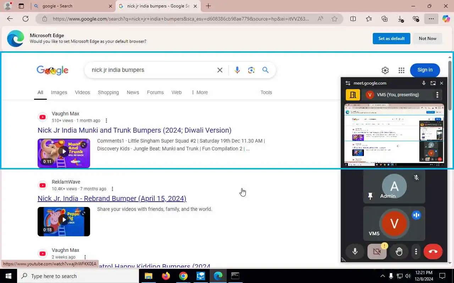This screenshot has height=283, width=454.
Task: Open options for Vaughn Max Munki result
Action: pos(106,121)
